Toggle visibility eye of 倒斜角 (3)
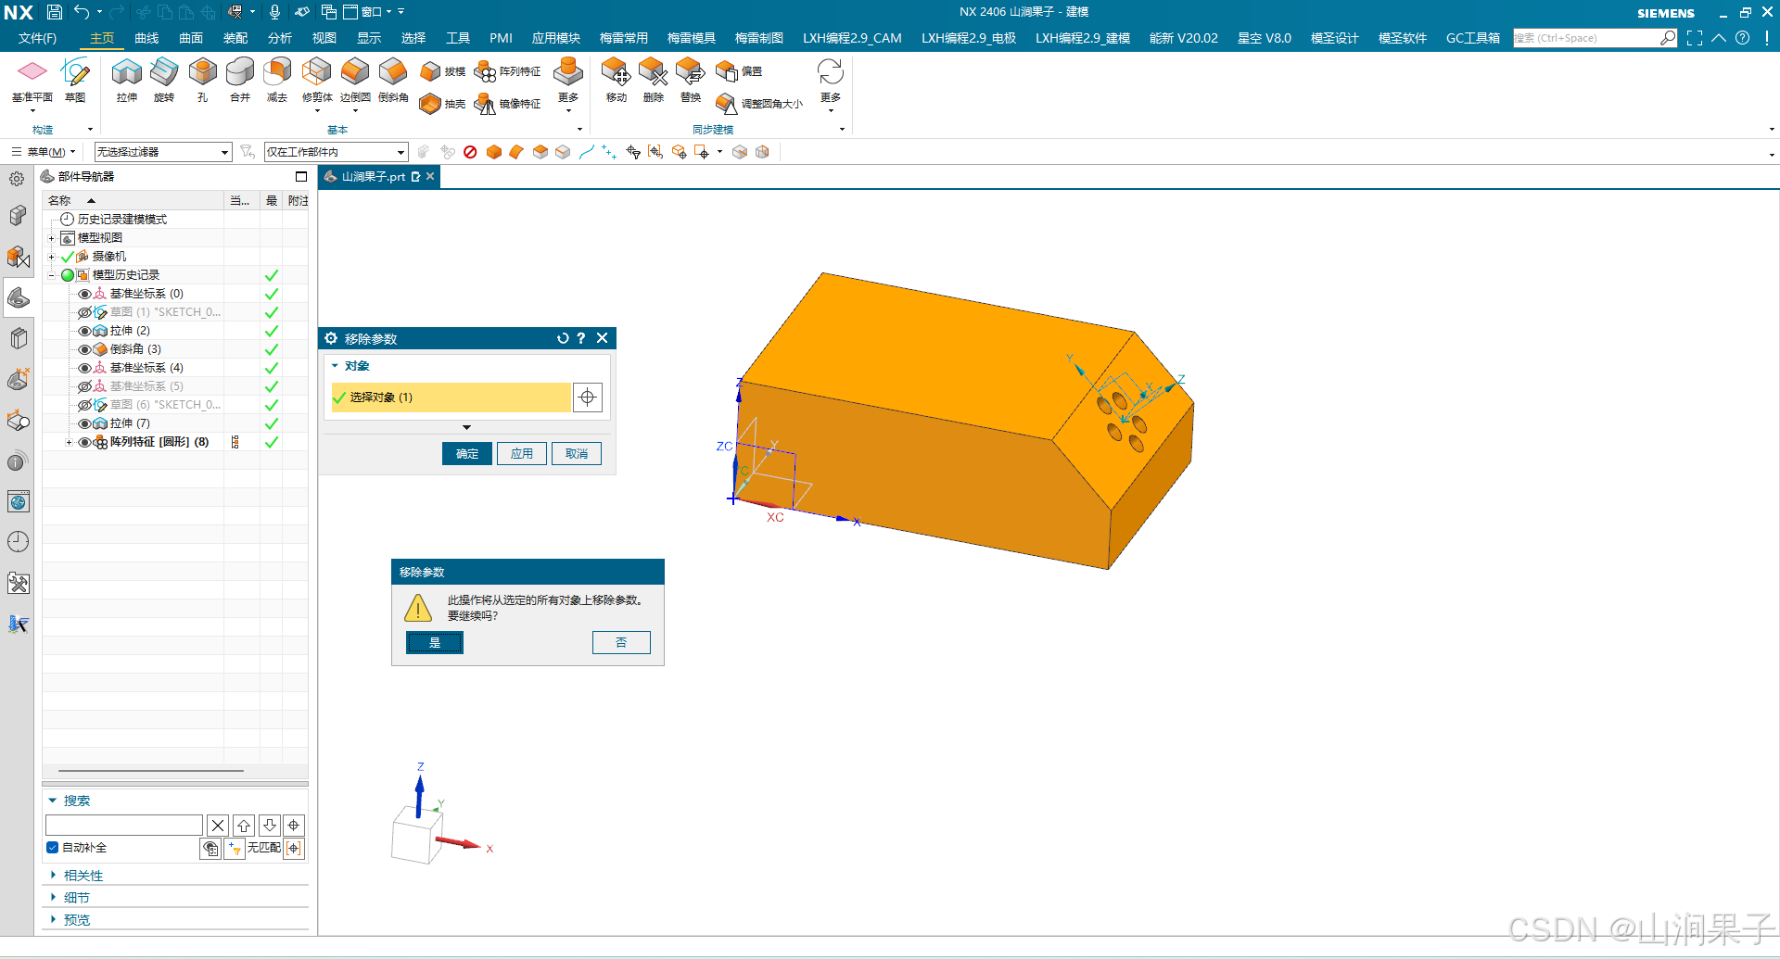This screenshot has height=959, width=1780. (84, 349)
